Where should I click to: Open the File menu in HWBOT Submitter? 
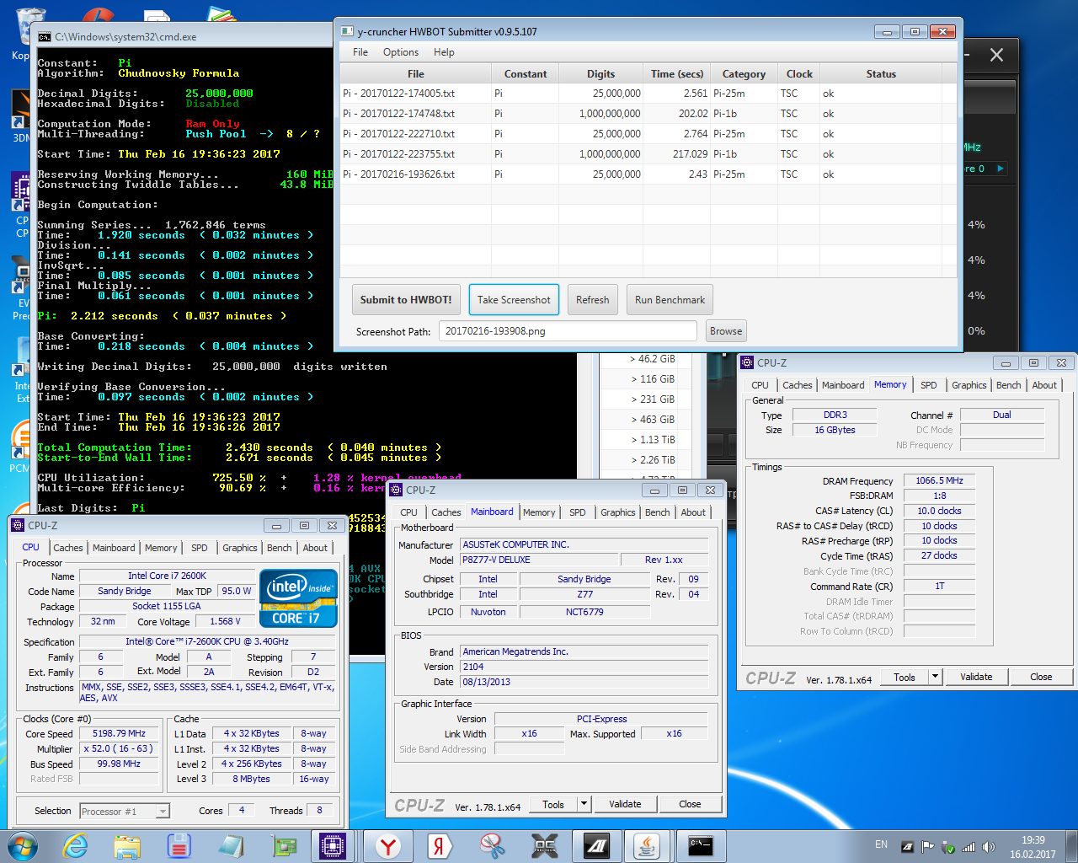click(360, 52)
